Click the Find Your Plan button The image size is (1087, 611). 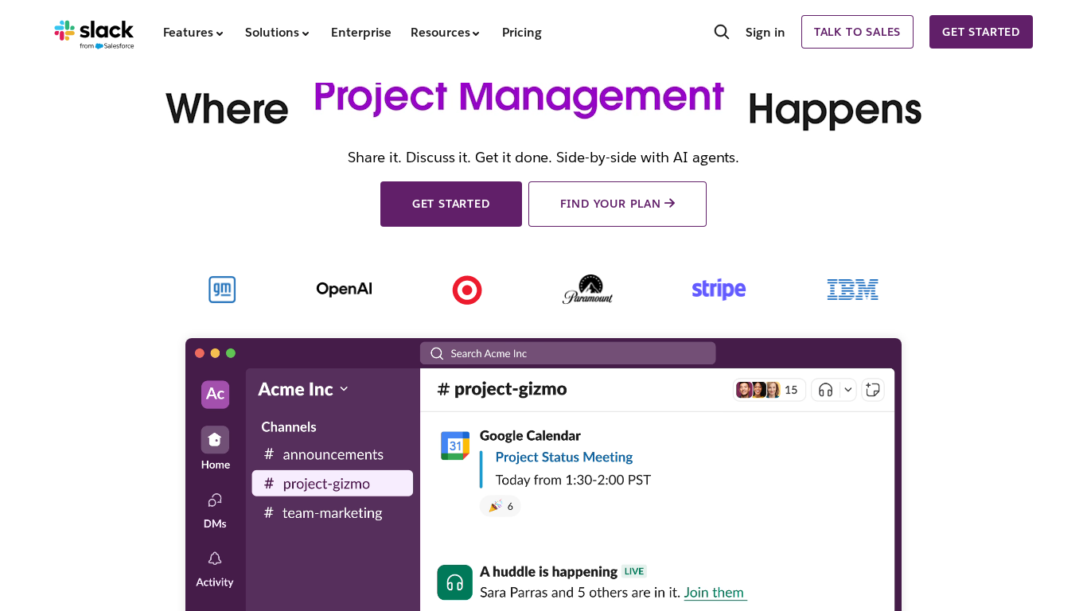[x=617, y=204]
